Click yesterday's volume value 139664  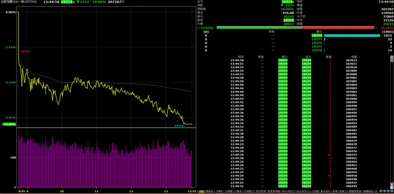coord(387,13)
